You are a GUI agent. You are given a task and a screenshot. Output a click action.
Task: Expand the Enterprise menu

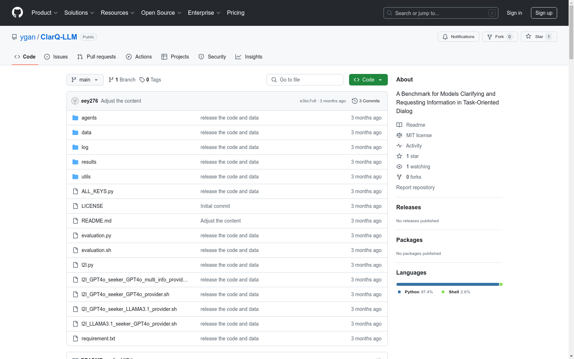pos(204,13)
